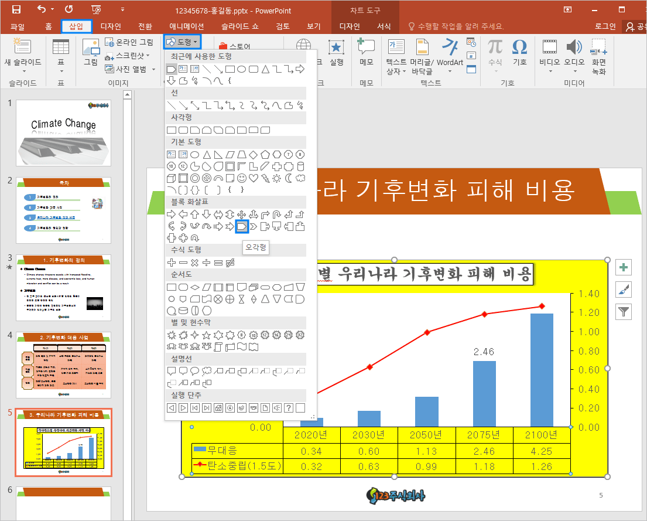The height and width of the screenshot is (521, 647).
Task: Expand the Equation (수식) dropdown arrow
Action: click(495, 71)
